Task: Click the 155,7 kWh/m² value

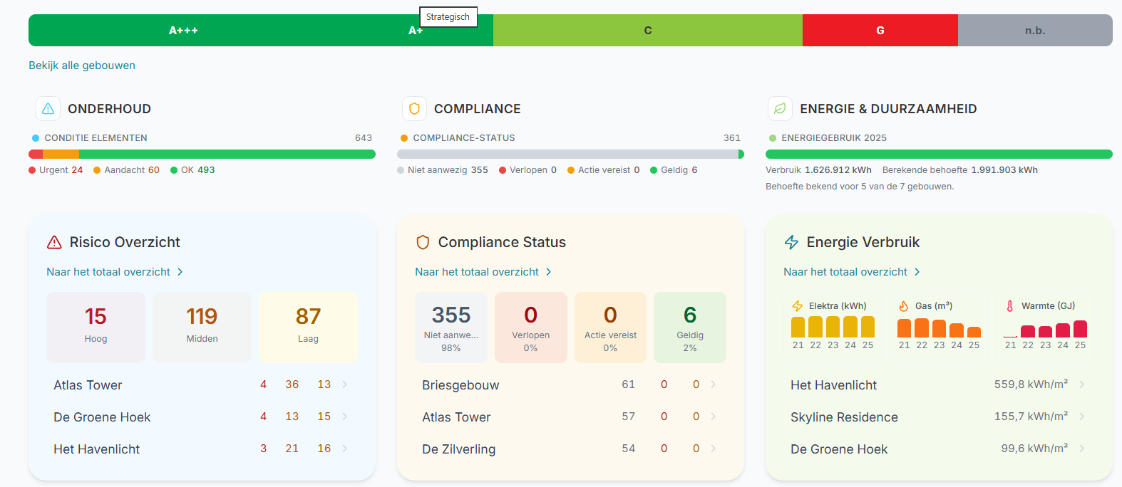Action: [x=1031, y=417]
